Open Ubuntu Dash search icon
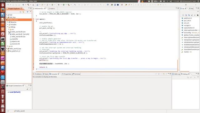The width and height of the screenshot is (200, 113). click(3, 5)
